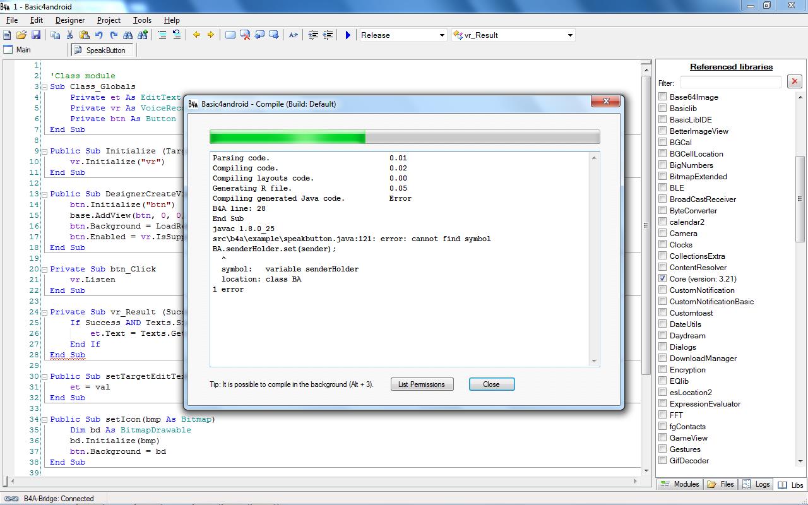This screenshot has height=505, width=808.
Task: Click the New file toolbar icon
Action: [x=8, y=35]
